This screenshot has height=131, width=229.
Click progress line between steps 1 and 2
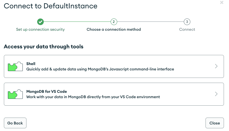pos(77,21)
